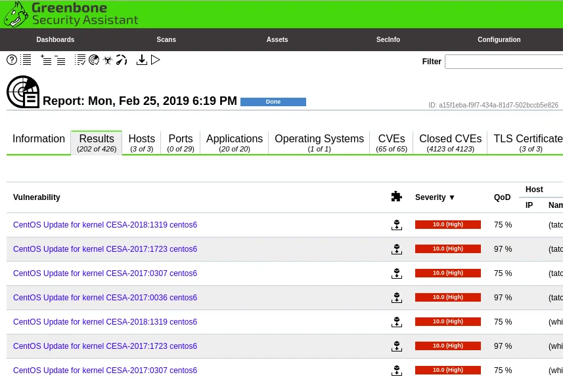Sort by the Vulnerability column header
Viewport: 563px width, 381px height.
click(x=37, y=197)
